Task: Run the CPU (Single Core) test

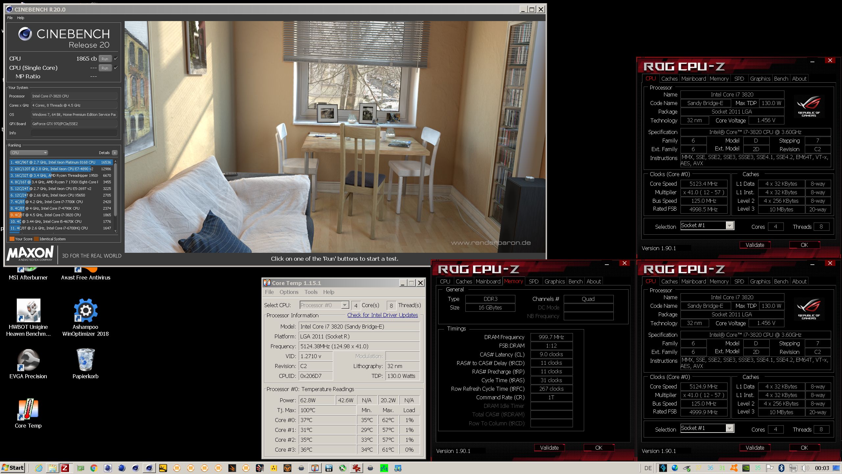Action: pos(105,68)
